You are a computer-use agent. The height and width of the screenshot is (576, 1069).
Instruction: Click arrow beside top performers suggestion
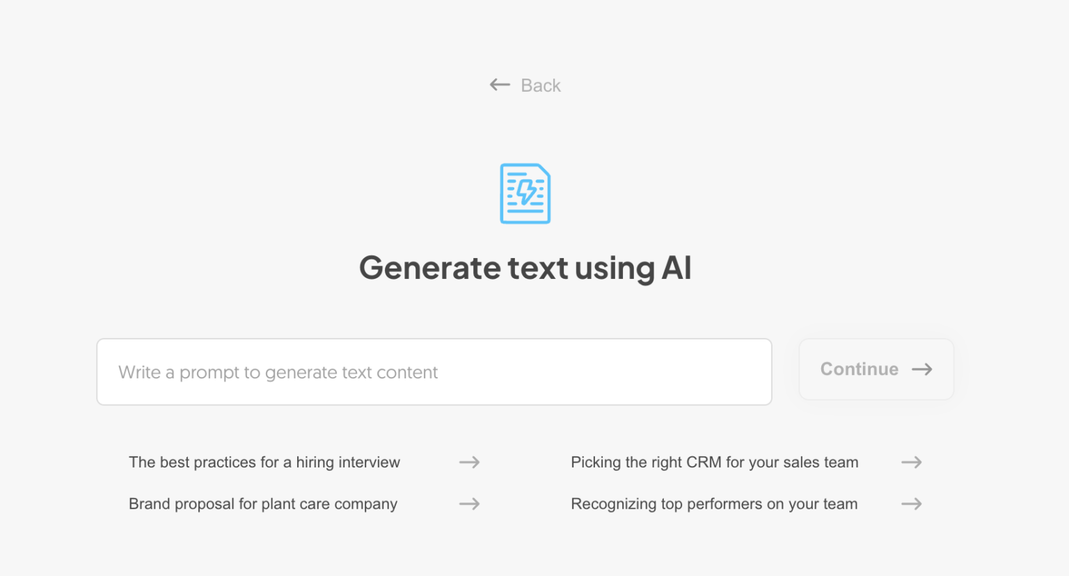pos(911,504)
